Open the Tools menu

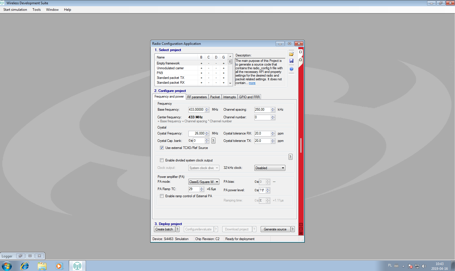[x=36, y=9]
